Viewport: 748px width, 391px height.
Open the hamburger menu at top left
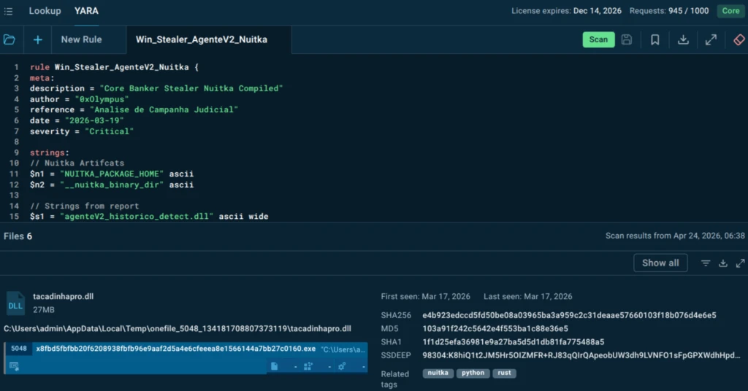pos(8,11)
